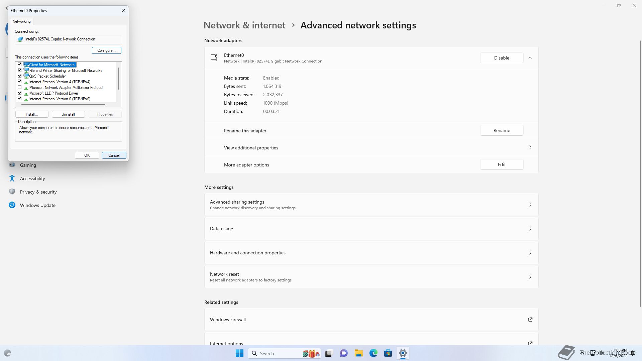Open Microsoft Store from the taskbar
The width and height of the screenshot is (642, 361).
(388, 353)
